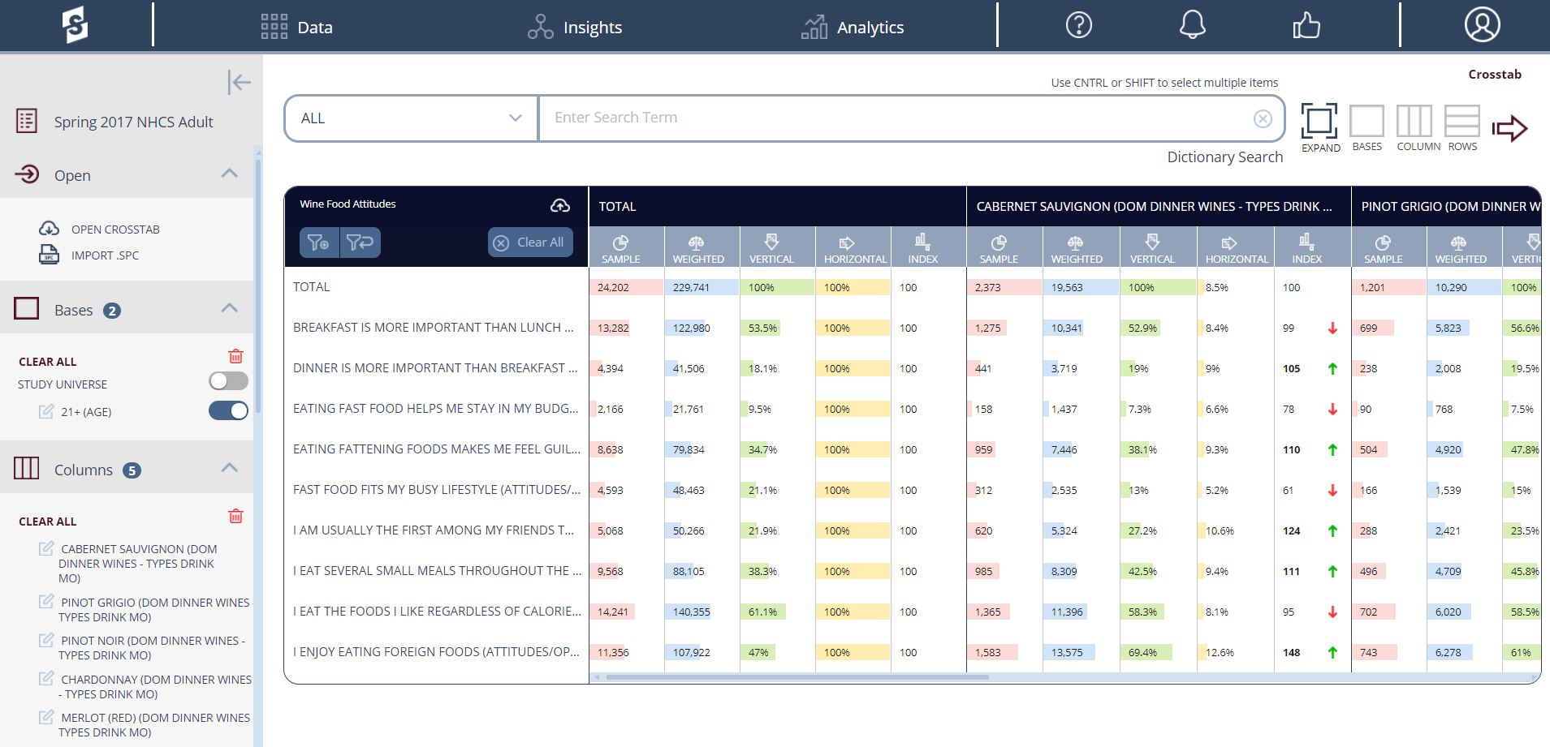Disable the 21+ (AGE) base toggle
The height and width of the screenshot is (747, 1550).
pos(228,411)
